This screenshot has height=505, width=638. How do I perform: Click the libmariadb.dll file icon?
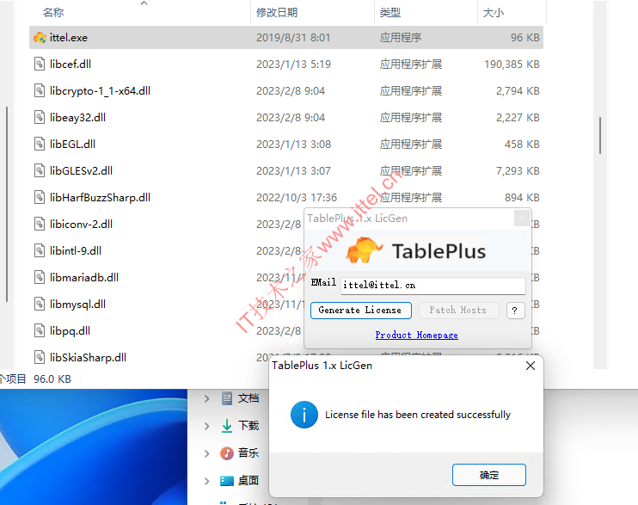pyautogui.click(x=40, y=277)
